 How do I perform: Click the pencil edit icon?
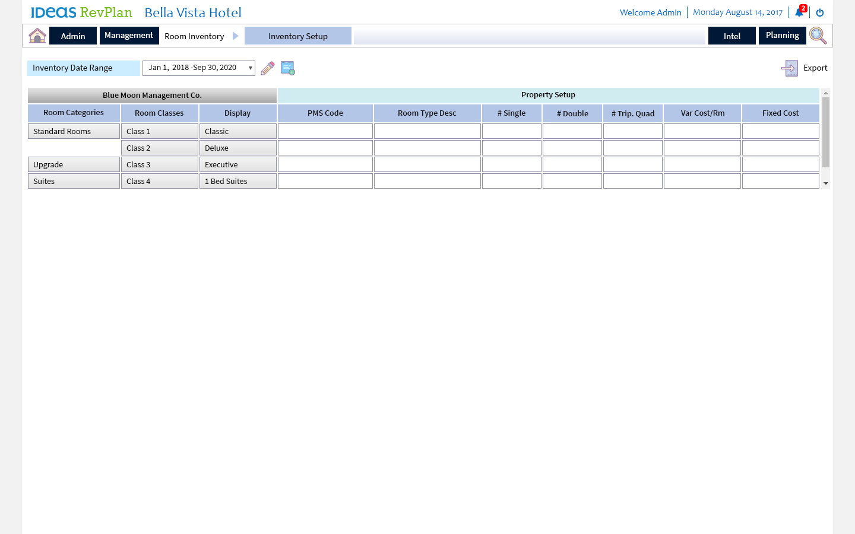268,68
